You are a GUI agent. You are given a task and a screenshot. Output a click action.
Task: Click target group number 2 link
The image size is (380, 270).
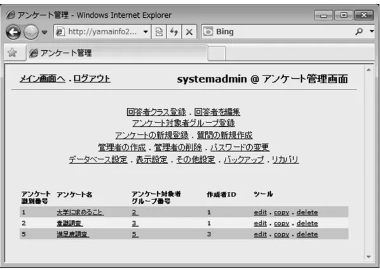point(135,212)
